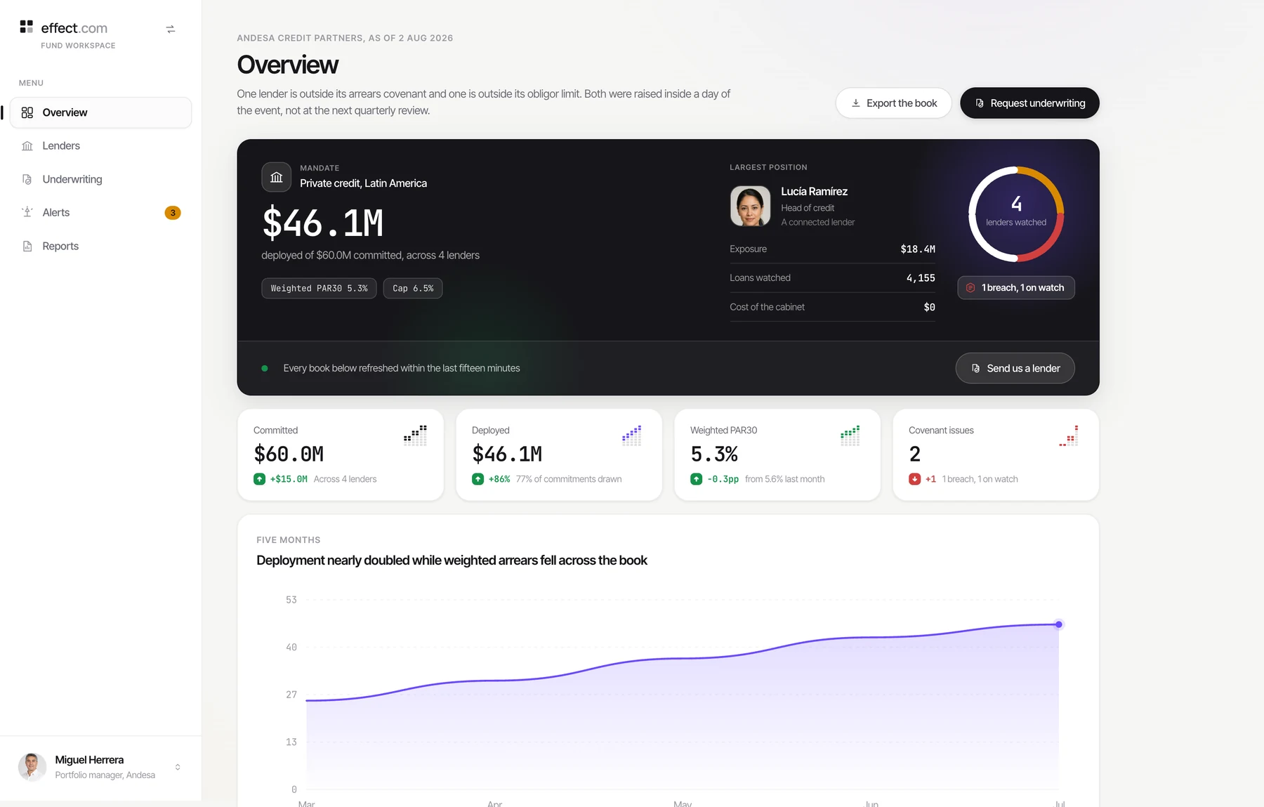Open Lenders in the sidebar menu

click(x=100, y=146)
